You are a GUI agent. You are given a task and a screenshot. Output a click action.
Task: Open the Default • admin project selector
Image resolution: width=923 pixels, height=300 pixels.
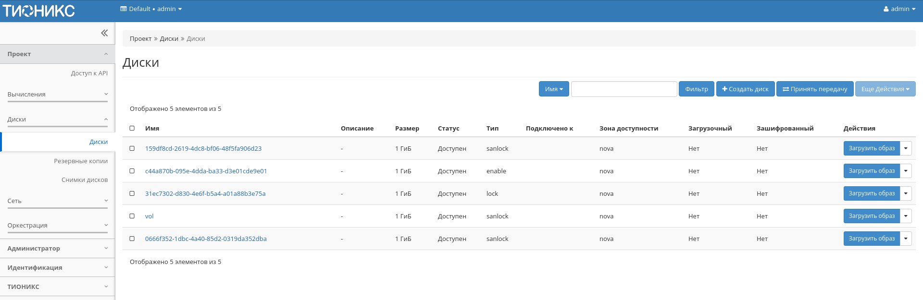tap(151, 9)
